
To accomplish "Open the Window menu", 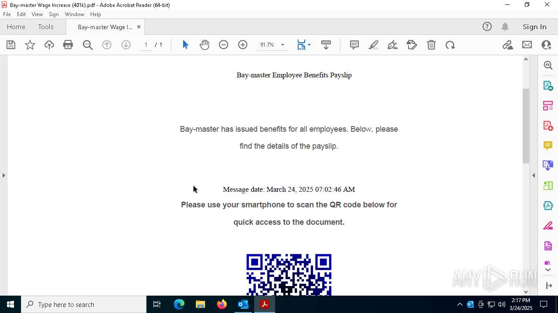I will (75, 14).
